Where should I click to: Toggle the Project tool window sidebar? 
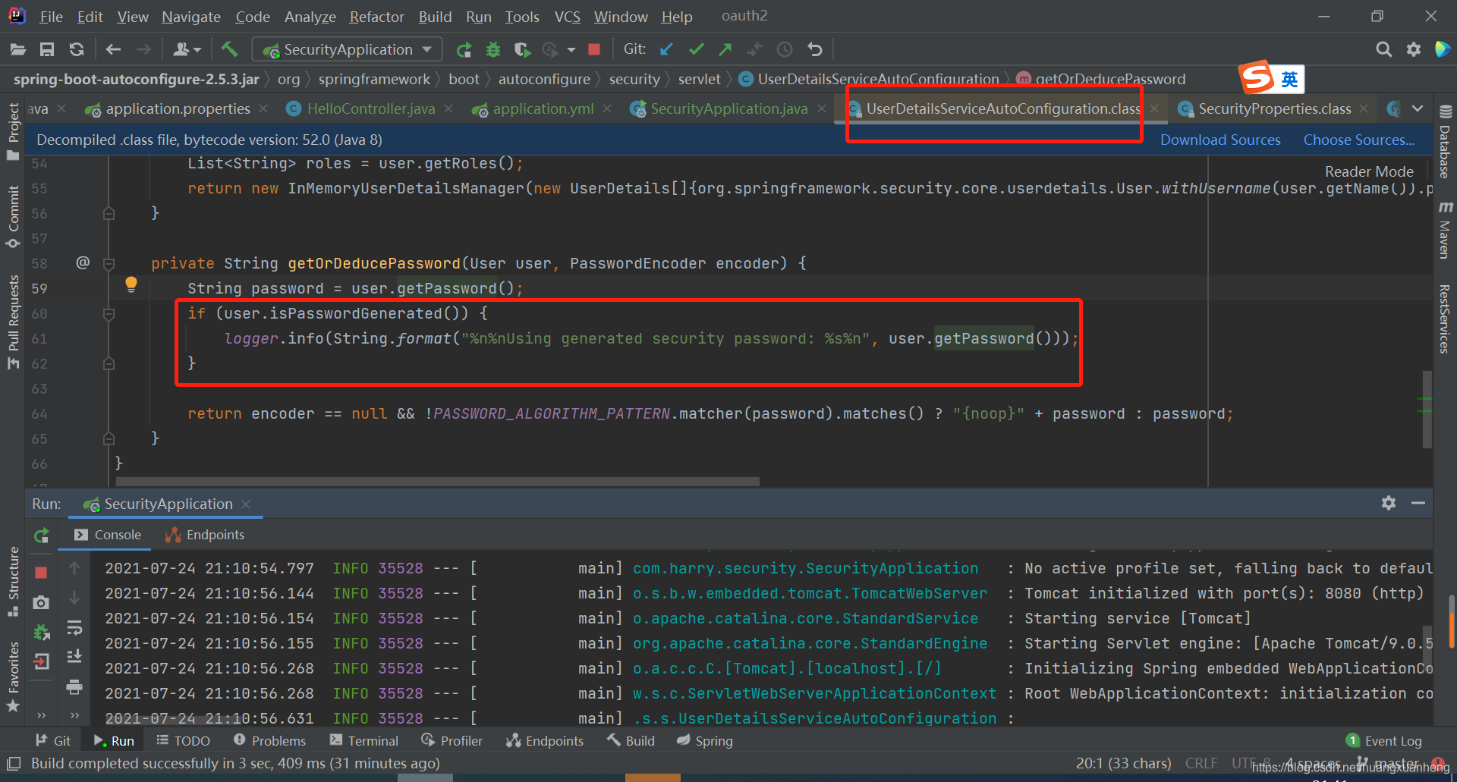click(x=13, y=132)
